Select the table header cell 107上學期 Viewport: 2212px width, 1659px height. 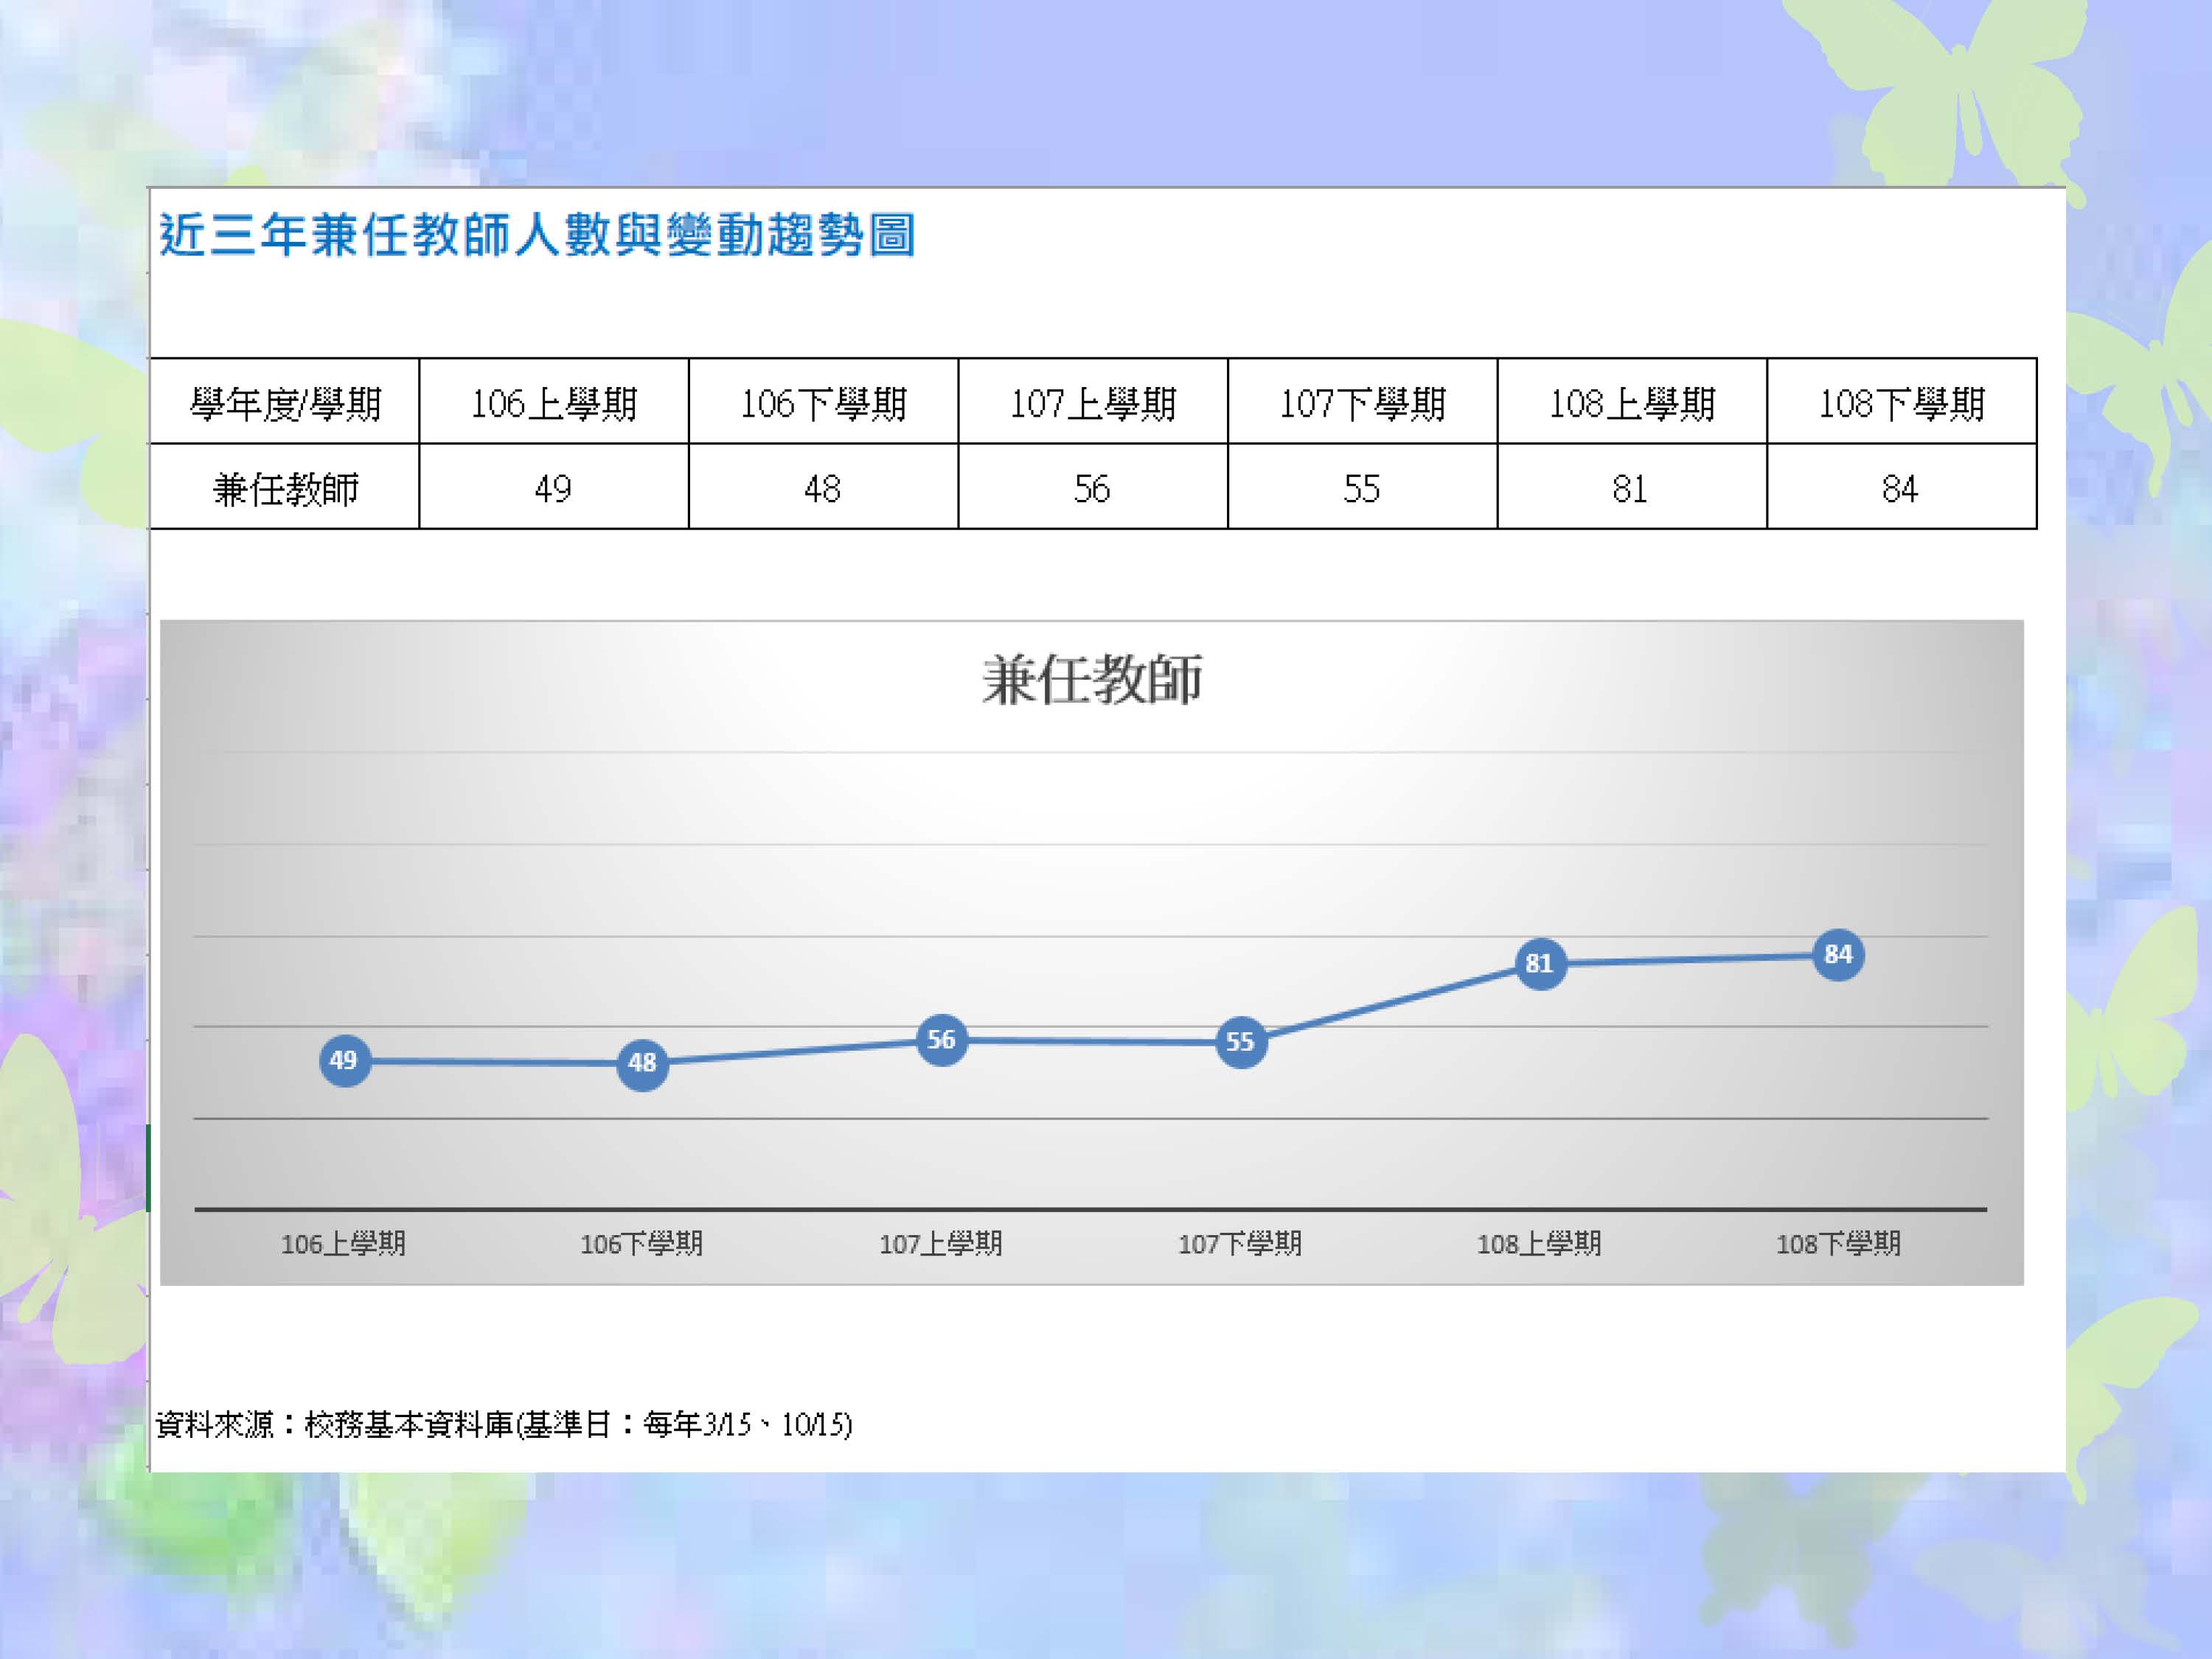click(x=1093, y=401)
